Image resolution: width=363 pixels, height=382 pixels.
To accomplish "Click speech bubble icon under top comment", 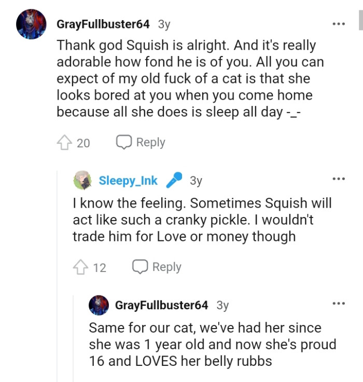I will coord(123,142).
